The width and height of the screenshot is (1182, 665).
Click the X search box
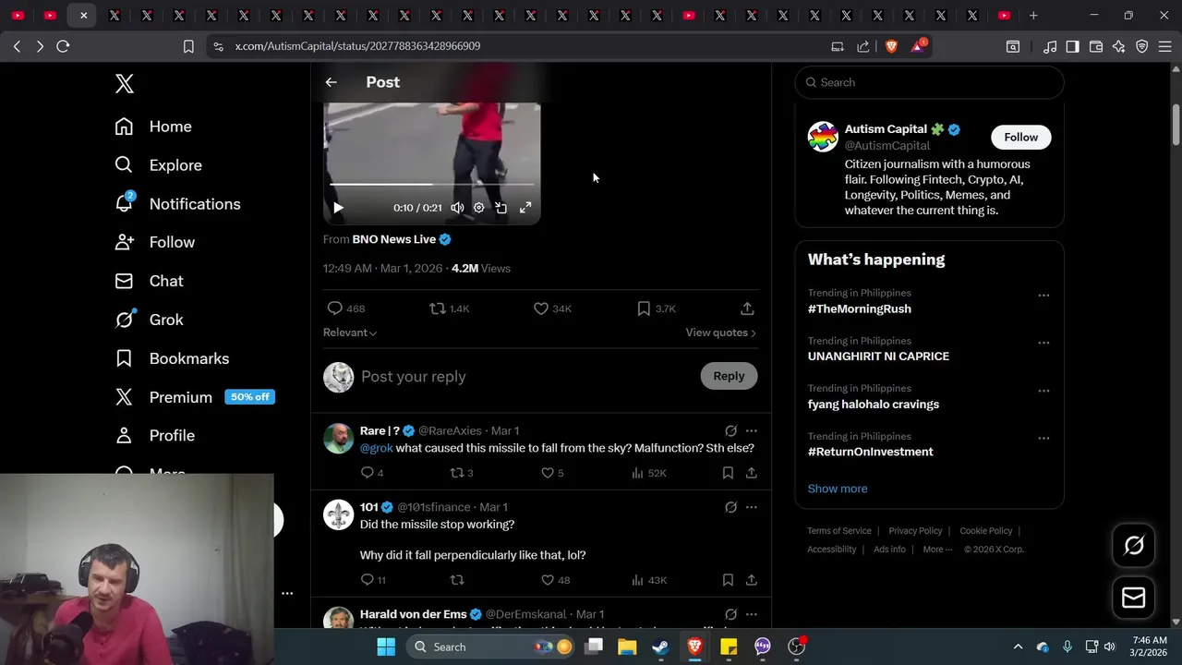click(929, 82)
